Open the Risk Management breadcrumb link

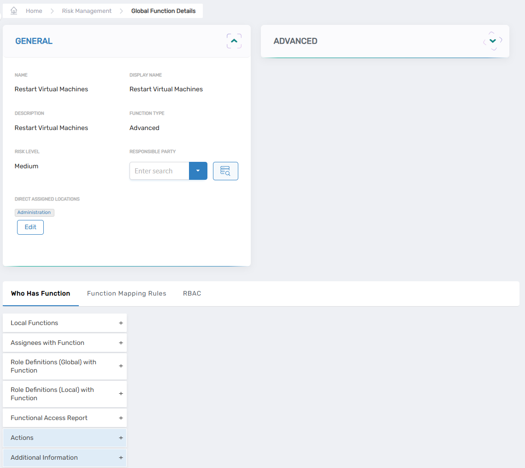(x=87, y=10)
